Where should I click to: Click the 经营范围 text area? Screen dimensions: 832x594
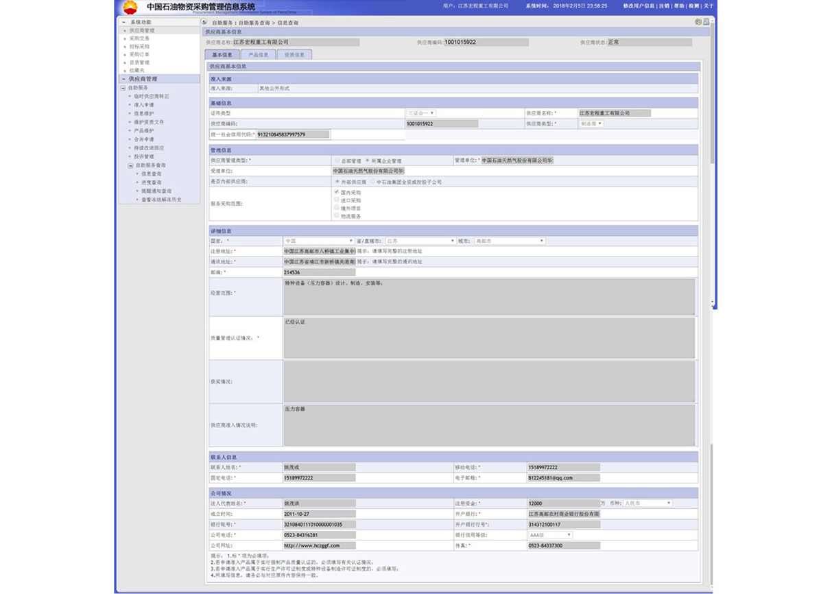coord(489,296)
